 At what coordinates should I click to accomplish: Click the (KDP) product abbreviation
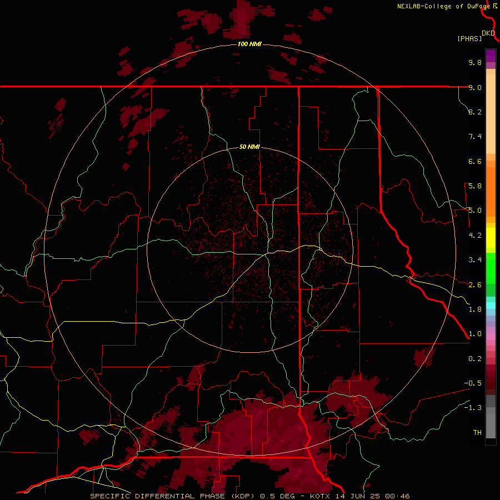(x=243, y=496)
